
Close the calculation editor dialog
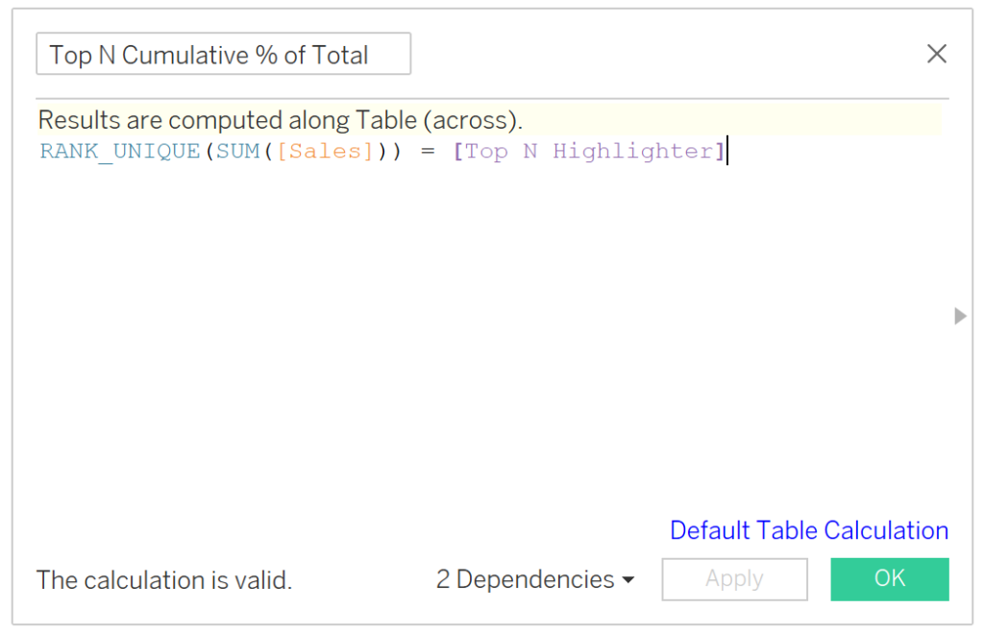(x=936, y=54)
